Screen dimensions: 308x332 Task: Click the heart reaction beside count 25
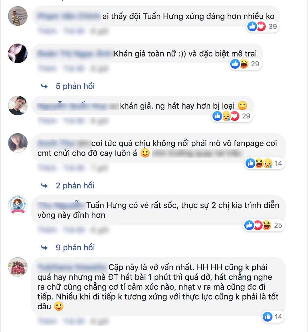[258, 225]
